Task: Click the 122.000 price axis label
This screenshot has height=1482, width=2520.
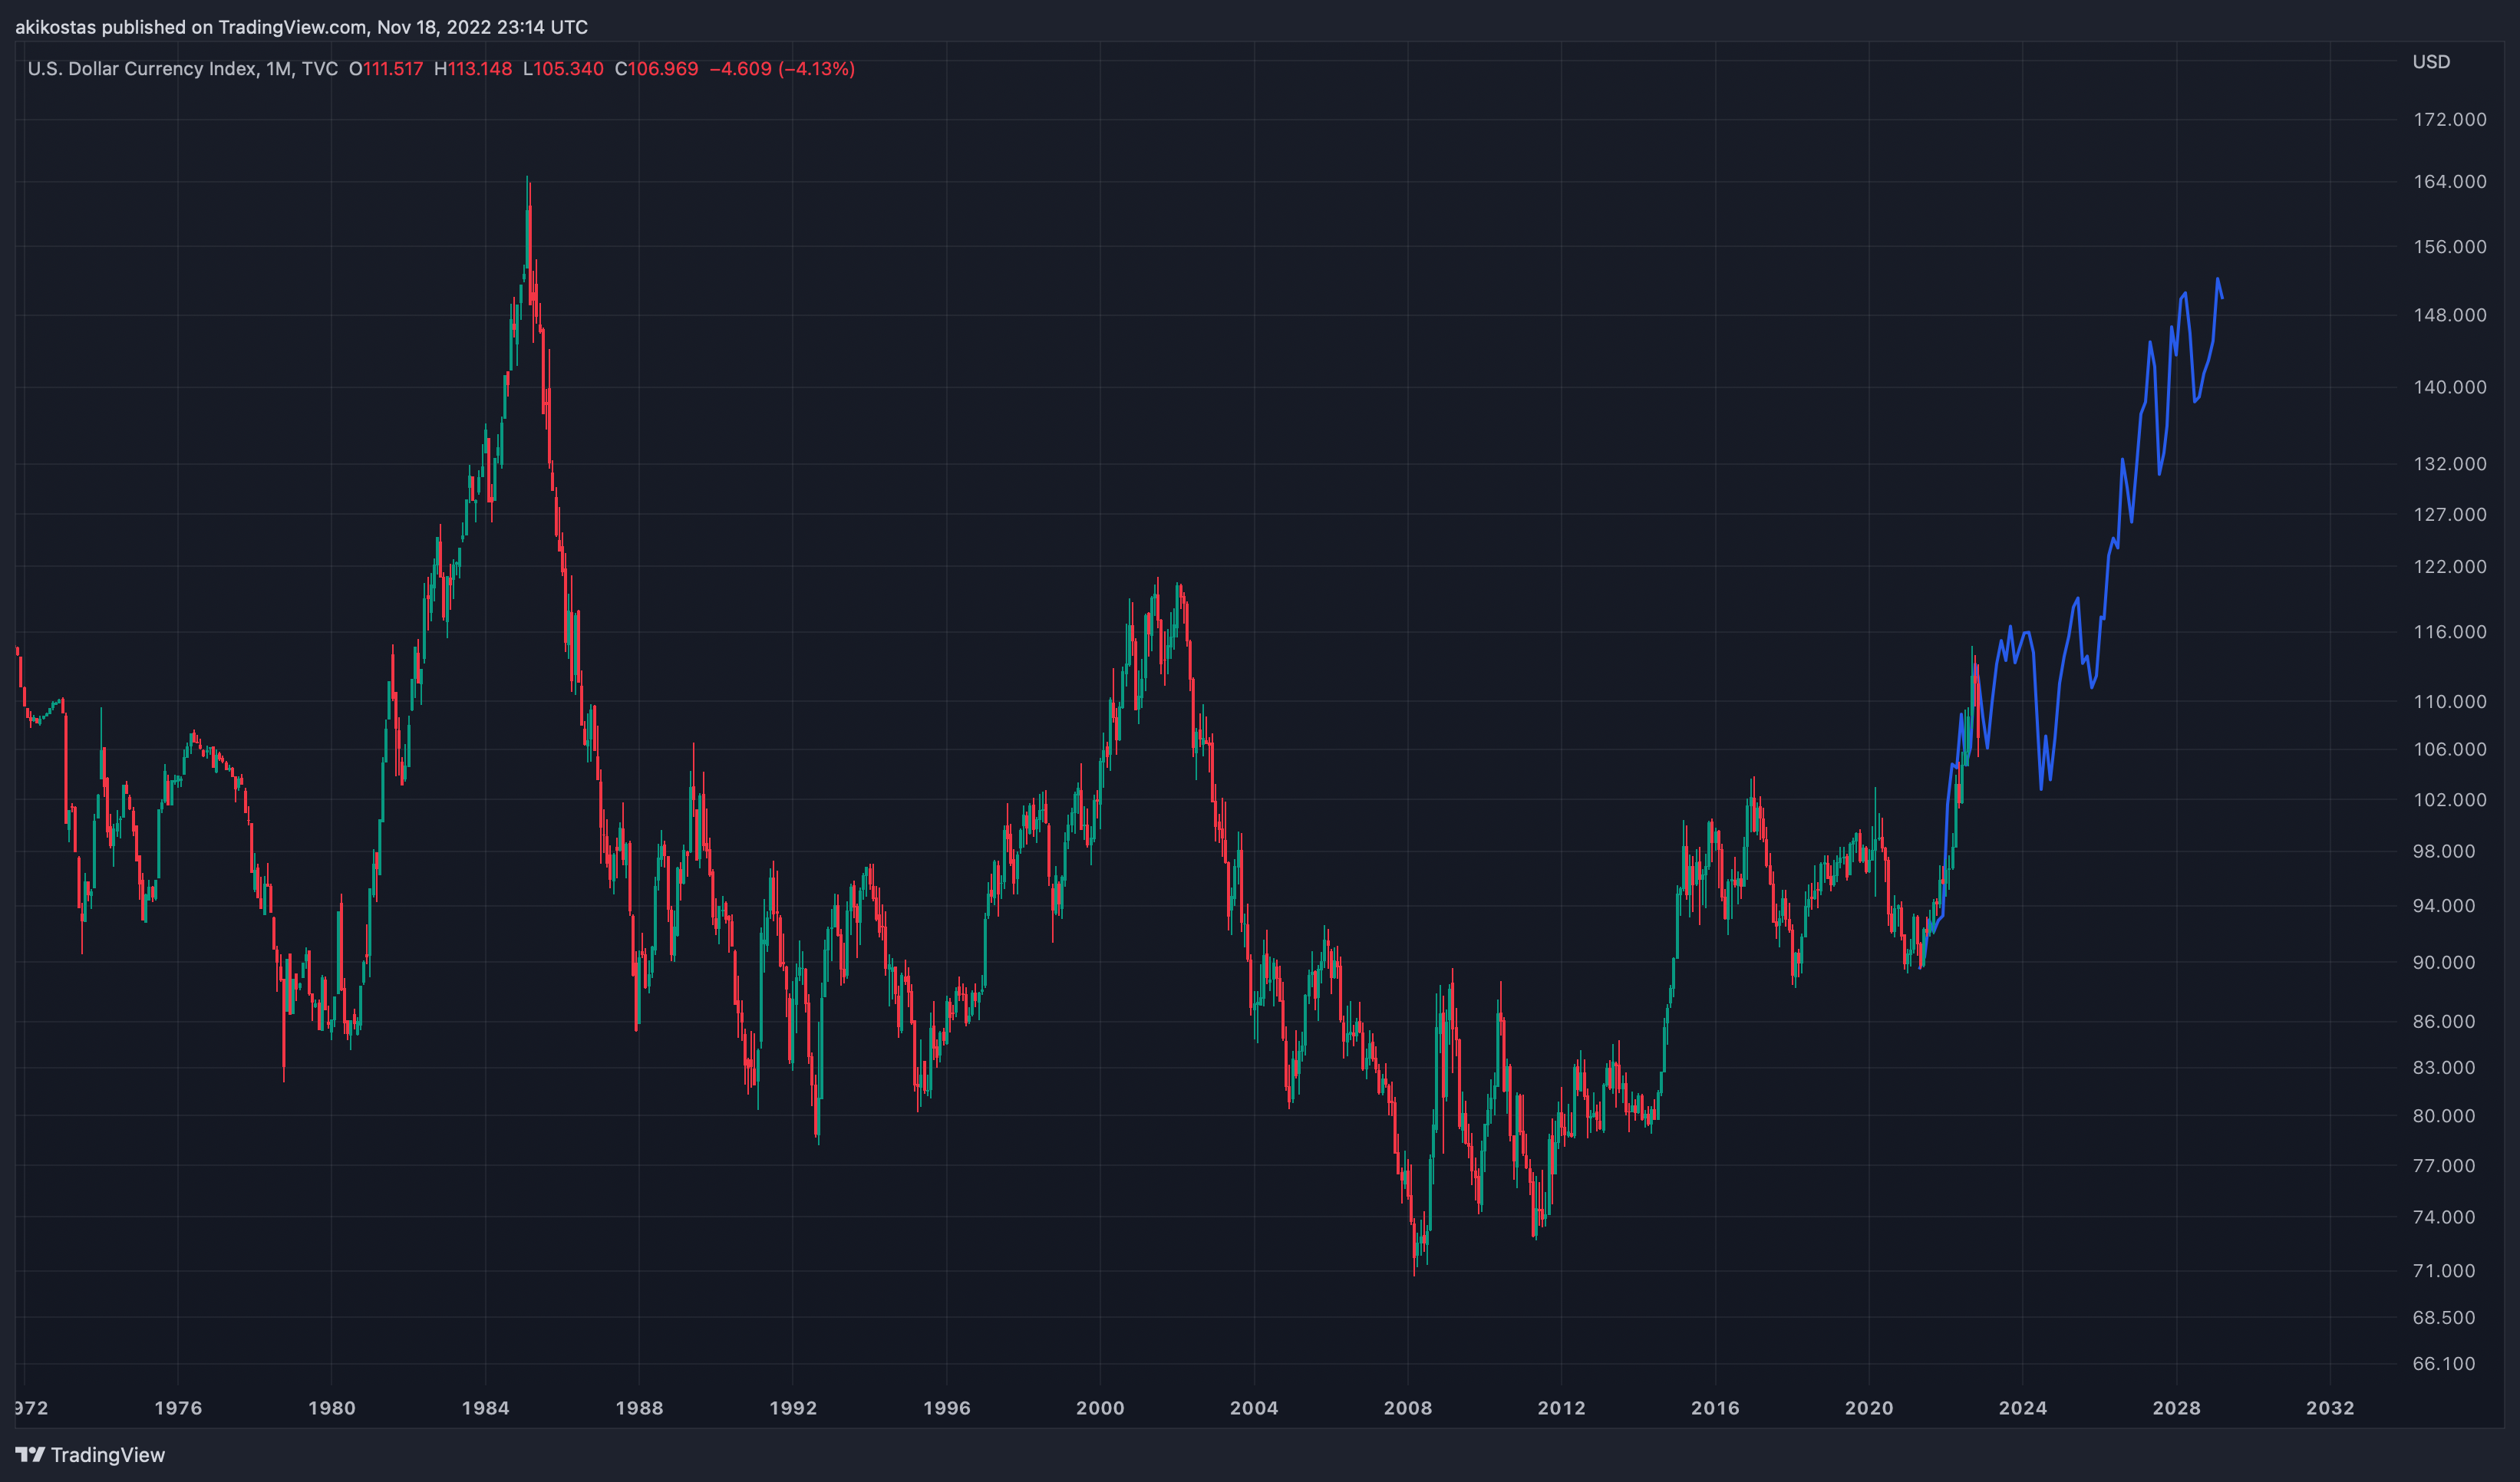Action: click(2449, 567)
